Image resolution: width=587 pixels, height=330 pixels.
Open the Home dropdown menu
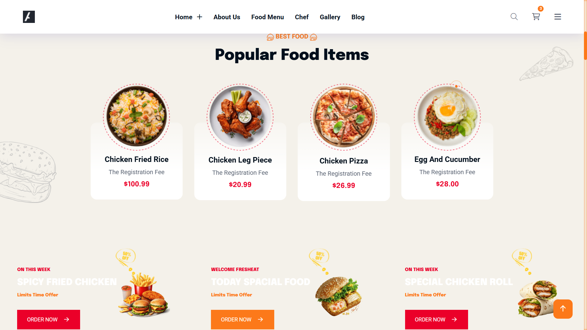coord(183,17)
